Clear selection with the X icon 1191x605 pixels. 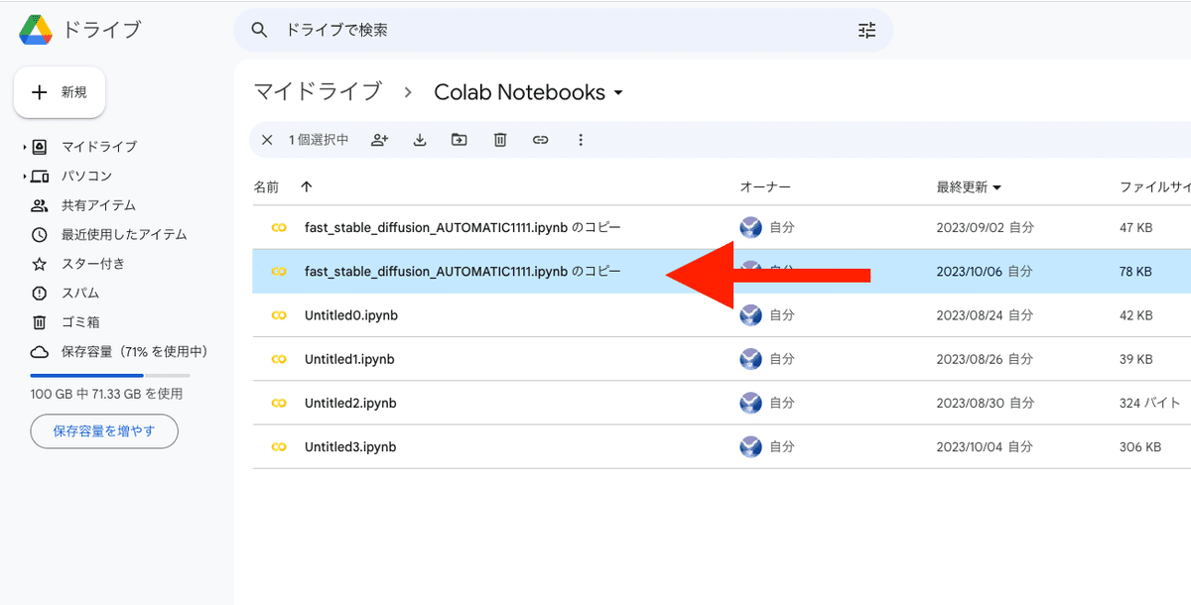[267, 140]
